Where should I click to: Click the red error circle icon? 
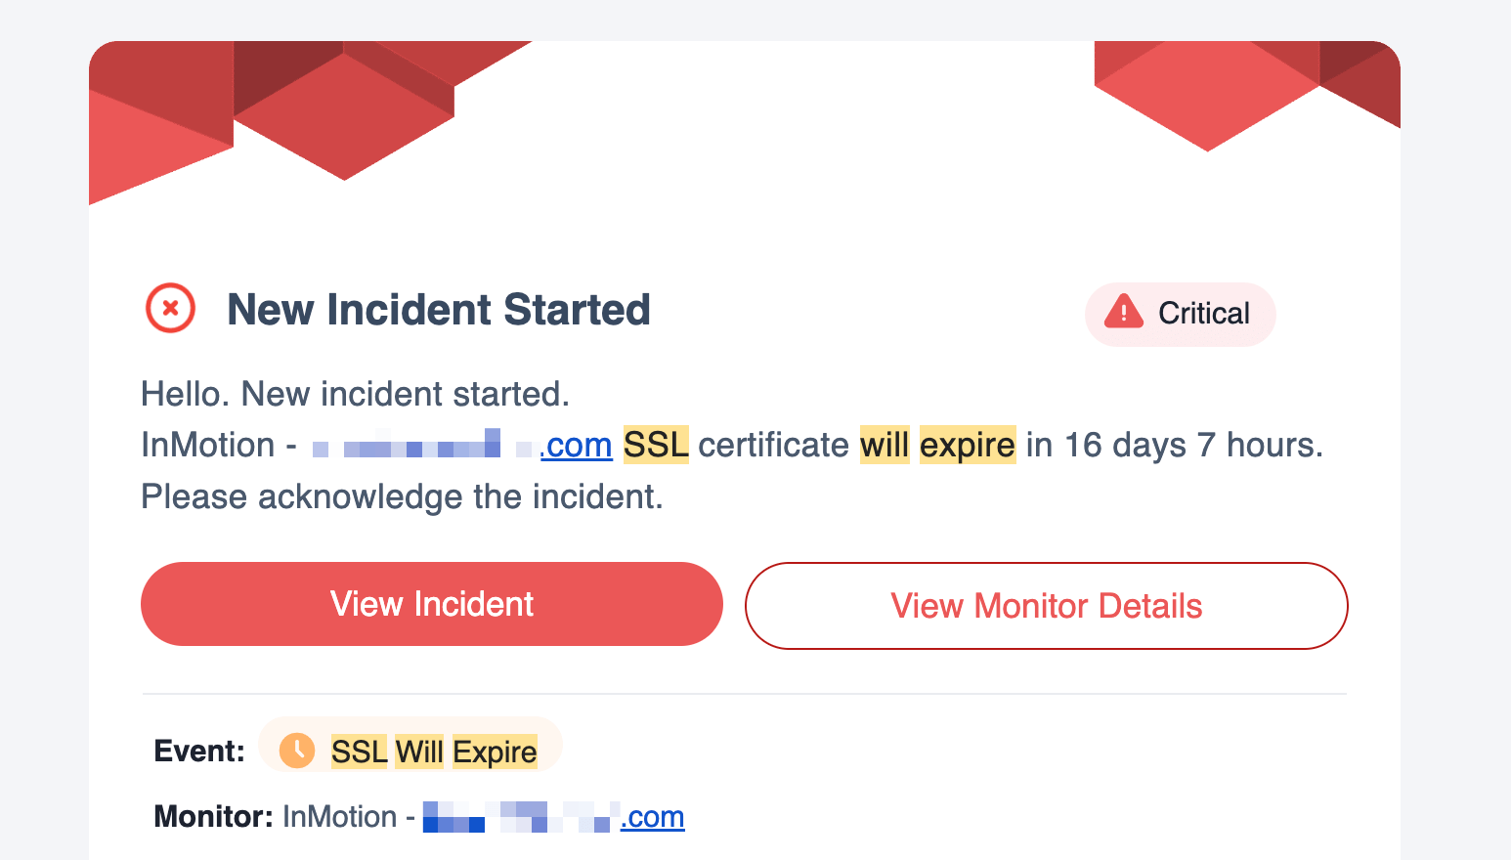click(x=170, y=308)
